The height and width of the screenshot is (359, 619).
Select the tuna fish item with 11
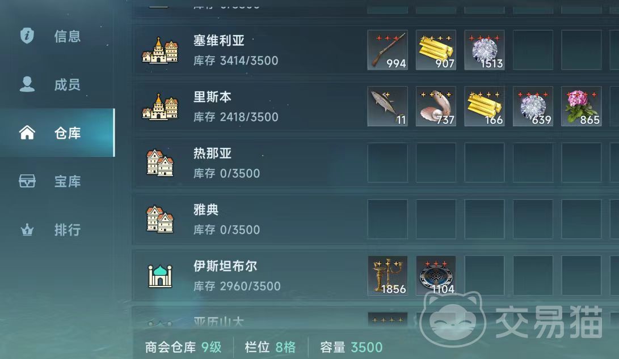388,106
